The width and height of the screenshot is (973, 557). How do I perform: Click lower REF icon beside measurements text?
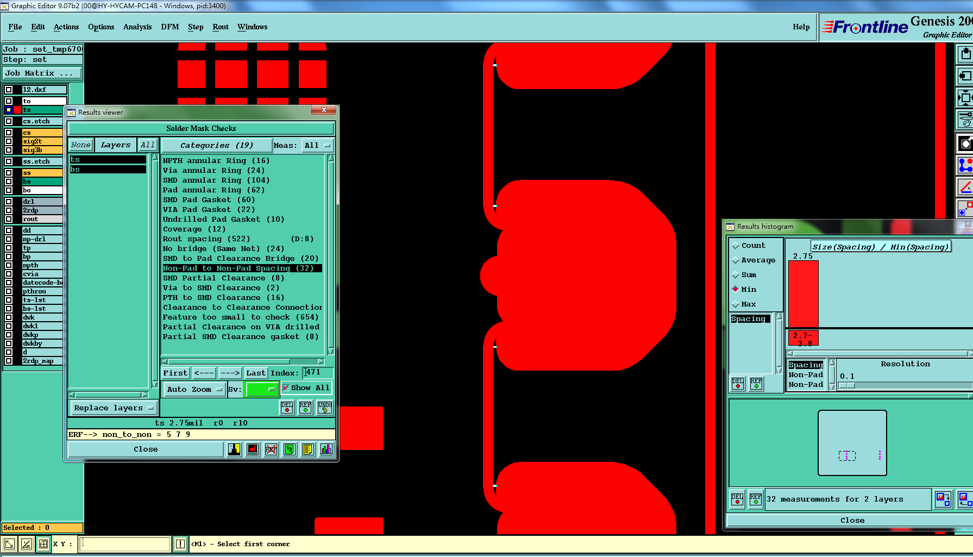pyautogui.click(x=756, y=499)
